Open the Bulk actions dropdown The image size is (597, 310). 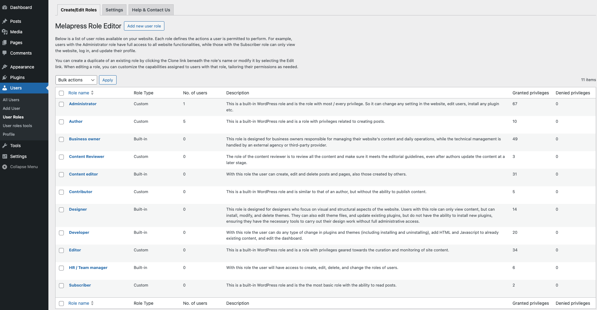76,80
